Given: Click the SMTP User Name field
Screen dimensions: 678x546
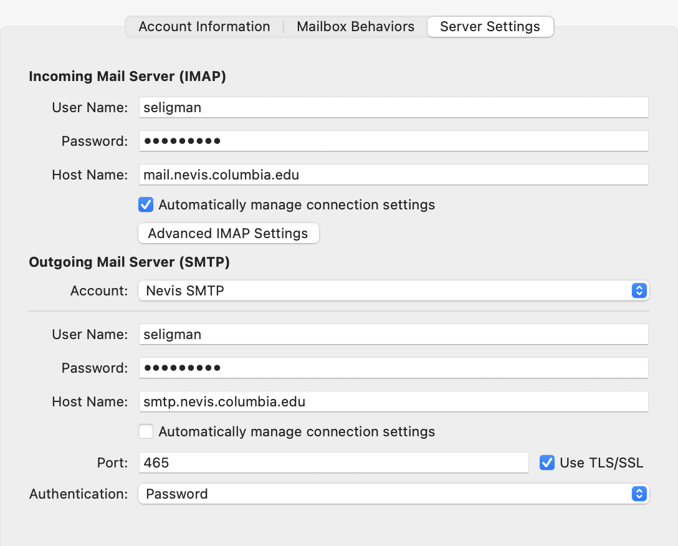Looking at the screenshot, I should pyautogui.click(x=393, y=334).
